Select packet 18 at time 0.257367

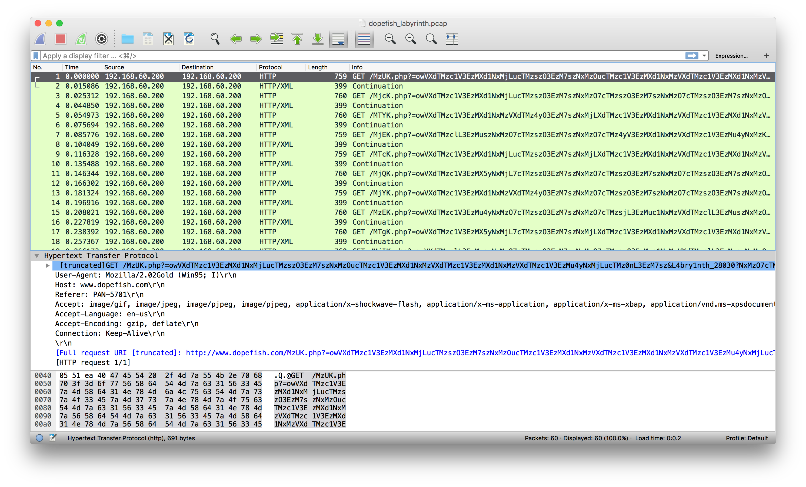click(403, 241)
